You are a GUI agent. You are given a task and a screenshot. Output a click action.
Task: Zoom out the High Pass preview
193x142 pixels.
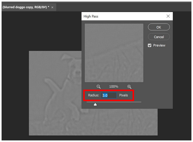98,86
